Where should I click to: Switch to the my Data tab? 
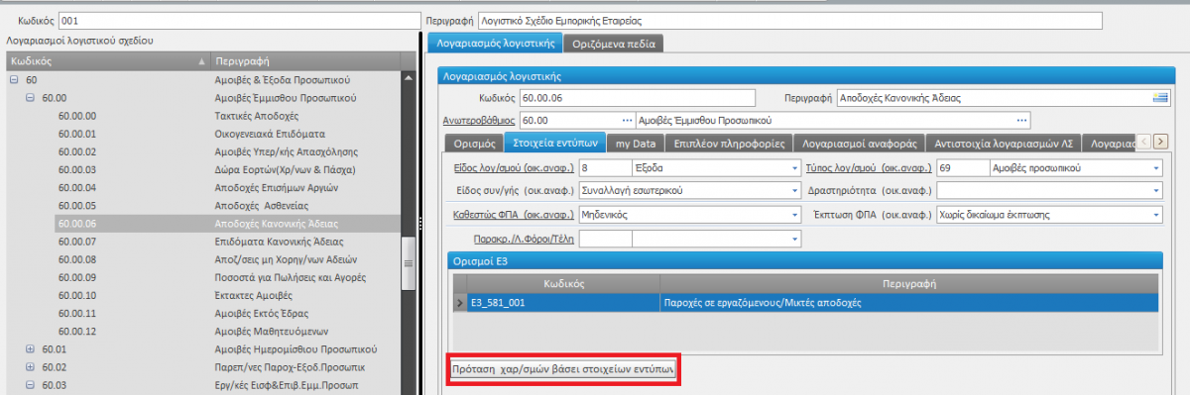(634, 143)
